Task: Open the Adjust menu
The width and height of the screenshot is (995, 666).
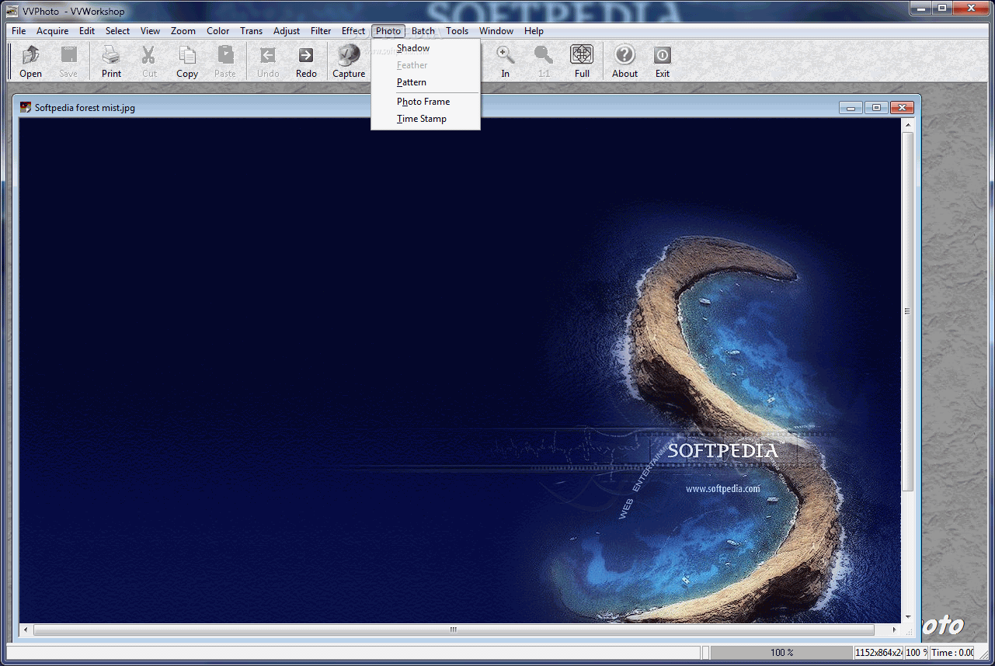Action: [x=287, y=31]
